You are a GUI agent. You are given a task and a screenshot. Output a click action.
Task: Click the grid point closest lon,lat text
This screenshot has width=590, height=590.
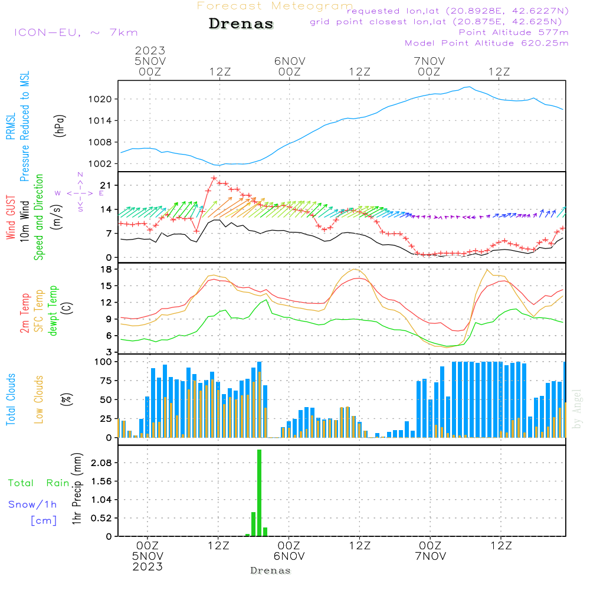[x=436, y=22]
